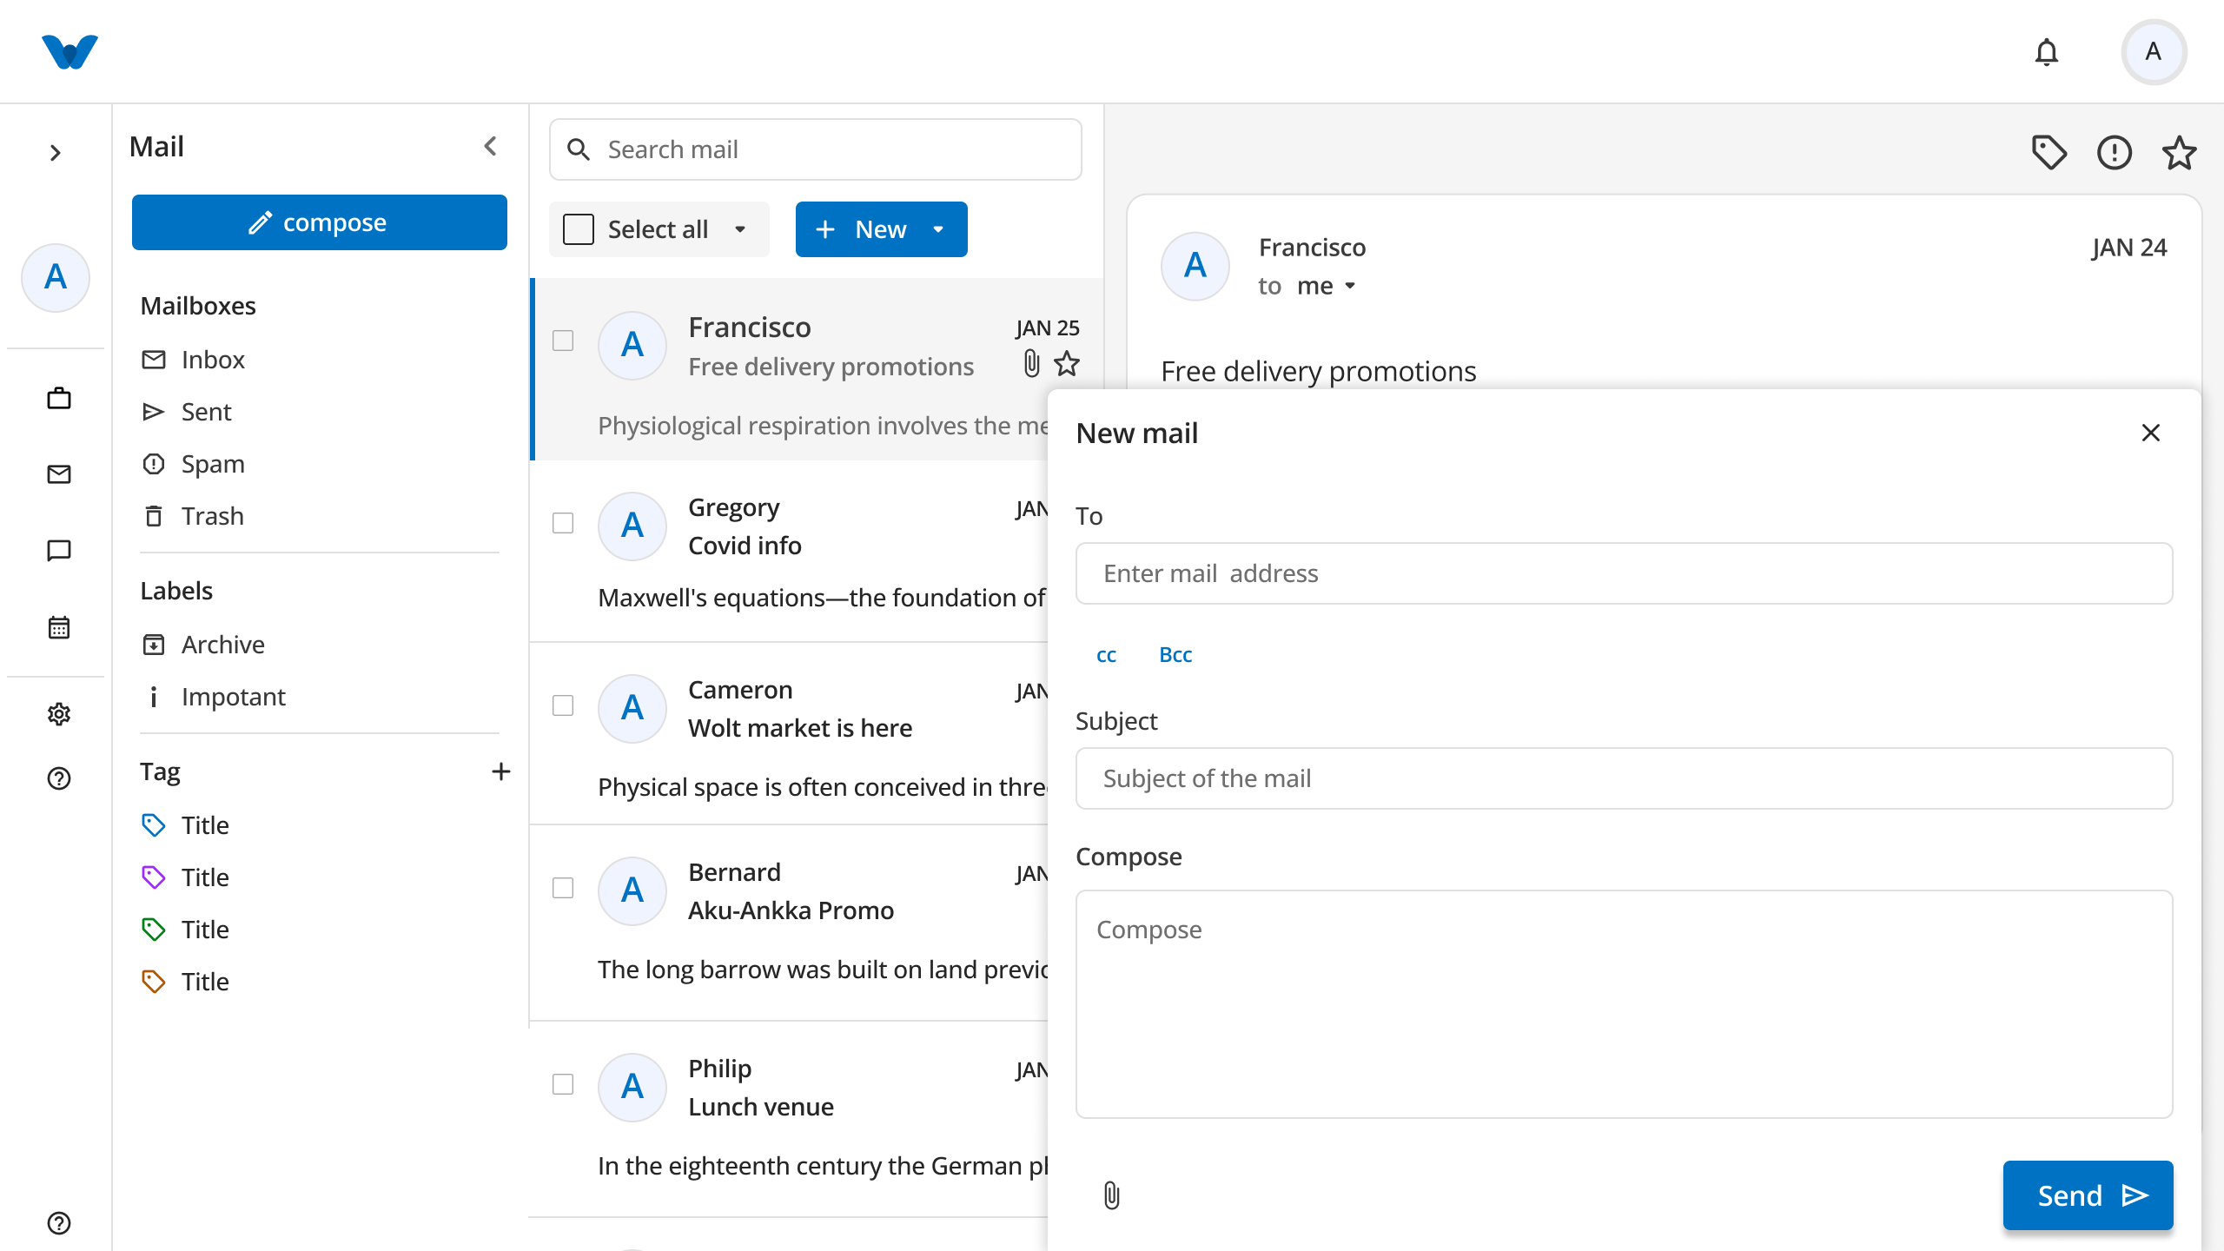Open the notifications bell
The width and height of the screenshot is (2224, 1251).
tap(2047, 52)
